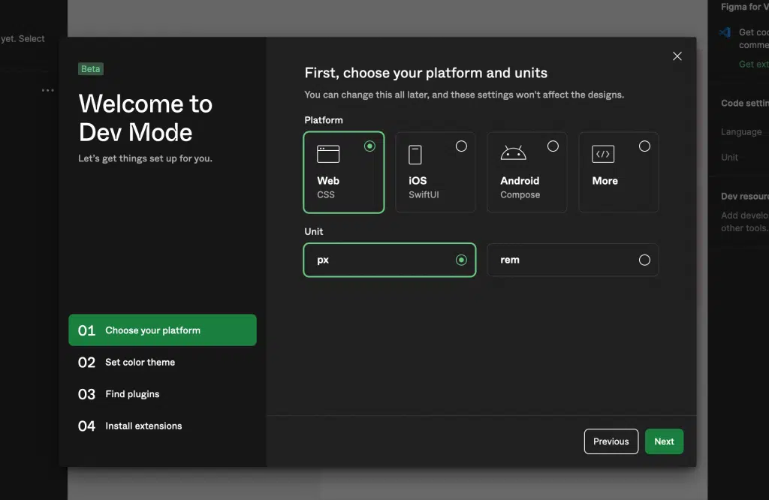
Task: Click the 01 step number indicator
Action: [x=86, y=330]
